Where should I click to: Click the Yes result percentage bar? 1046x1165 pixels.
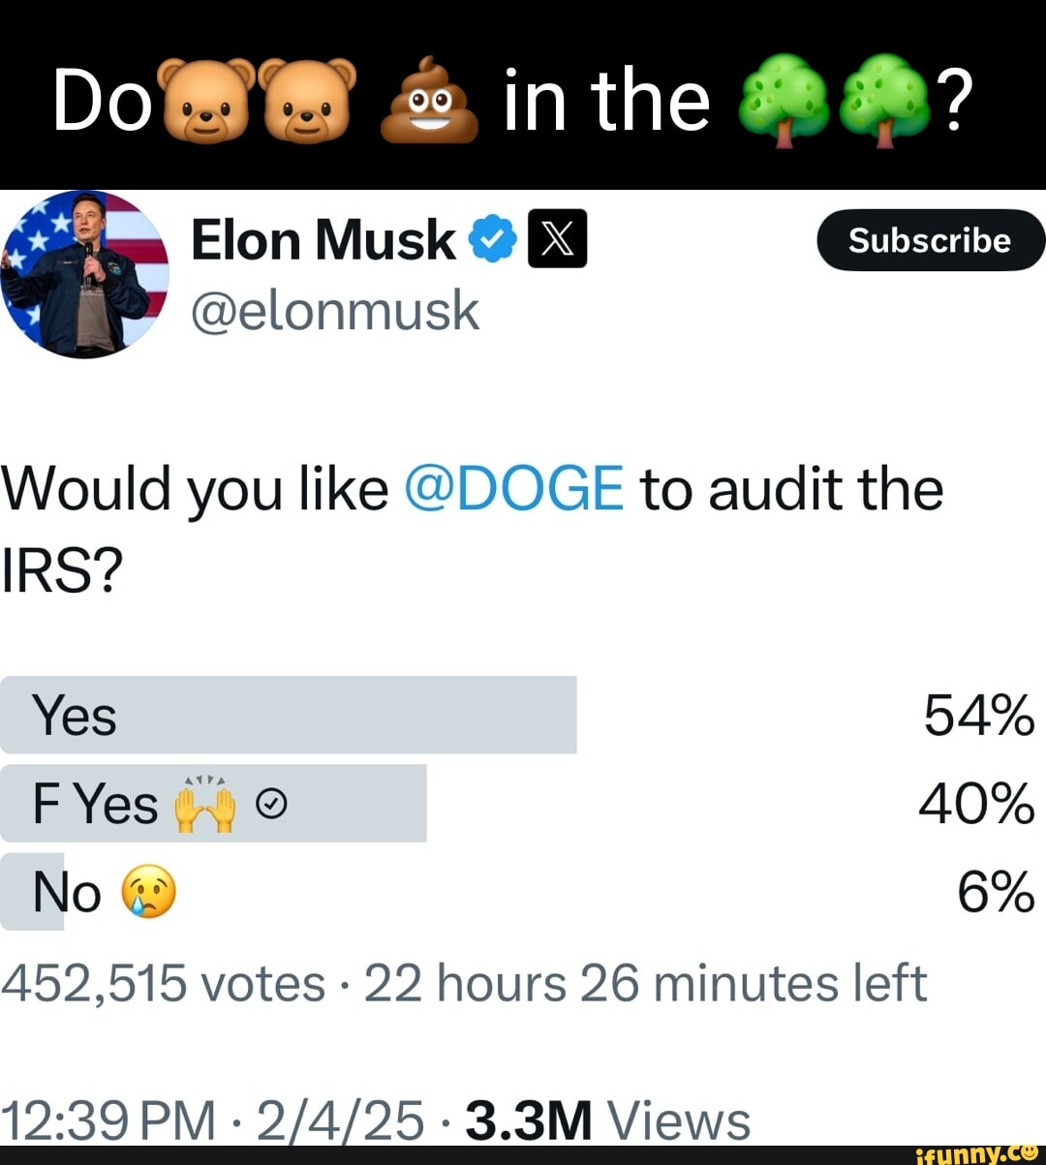pos(387,716)
